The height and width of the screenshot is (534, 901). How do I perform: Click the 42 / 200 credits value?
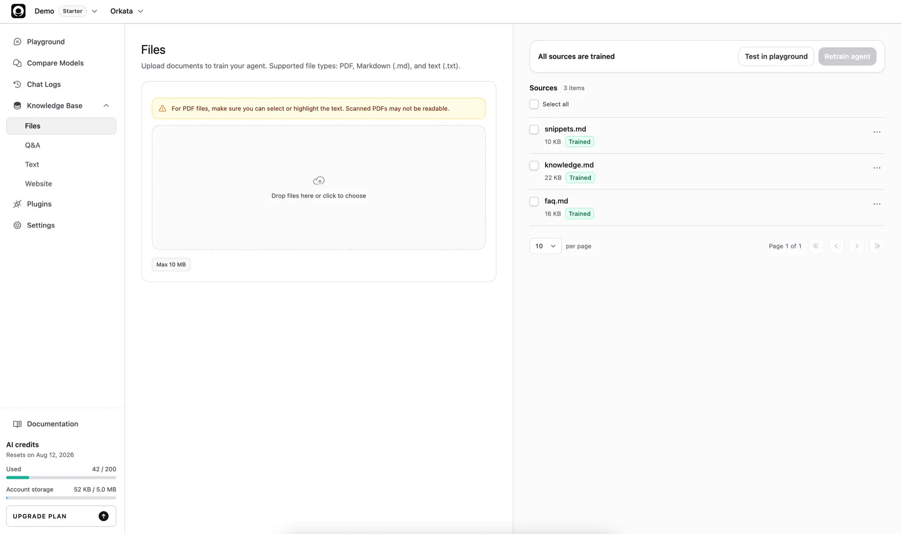[104, 469]
